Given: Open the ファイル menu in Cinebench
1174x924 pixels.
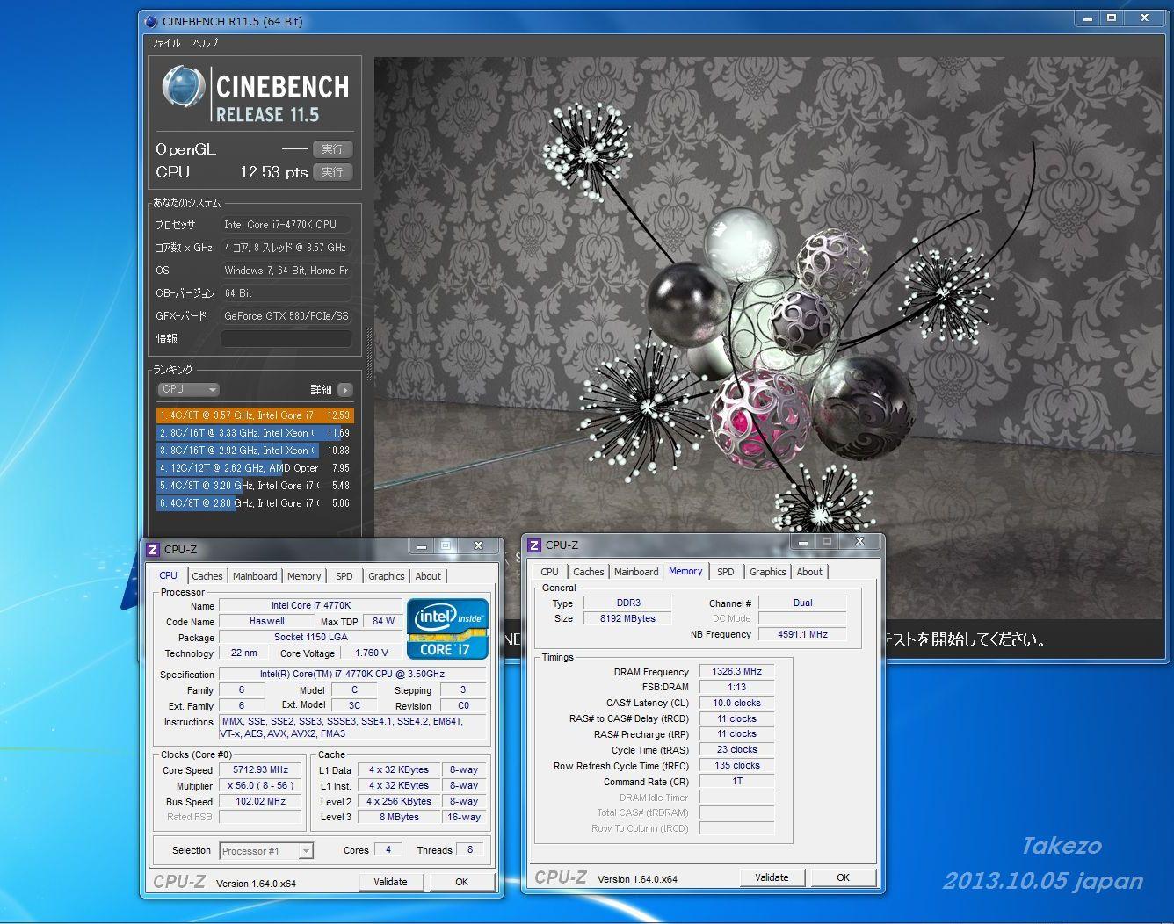Looking at the screenshot, I should (165, 43).
